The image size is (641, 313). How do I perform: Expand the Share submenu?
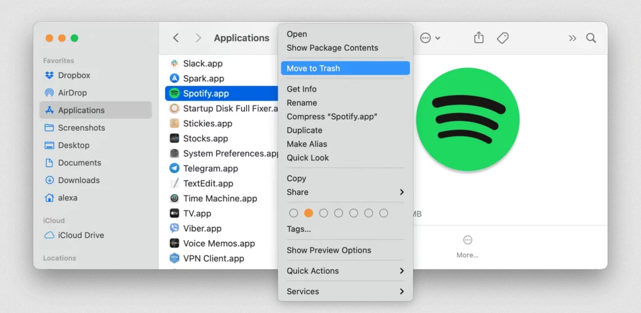pyautogui.click(x=402, y=192)
